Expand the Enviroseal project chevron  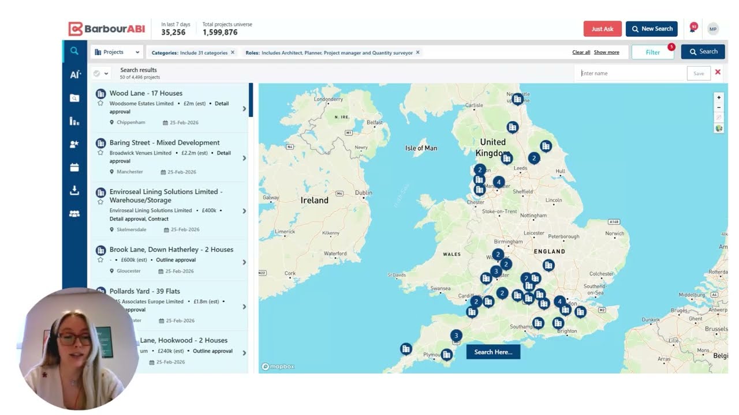pos(244,211)
